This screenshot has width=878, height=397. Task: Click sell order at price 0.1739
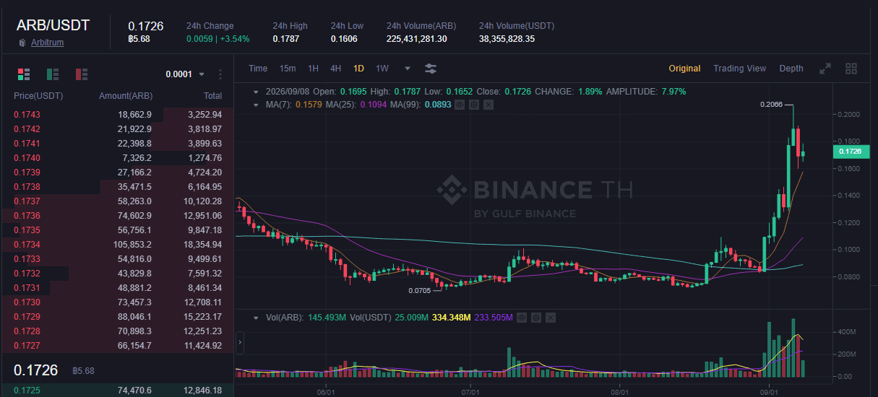[118, 173]
